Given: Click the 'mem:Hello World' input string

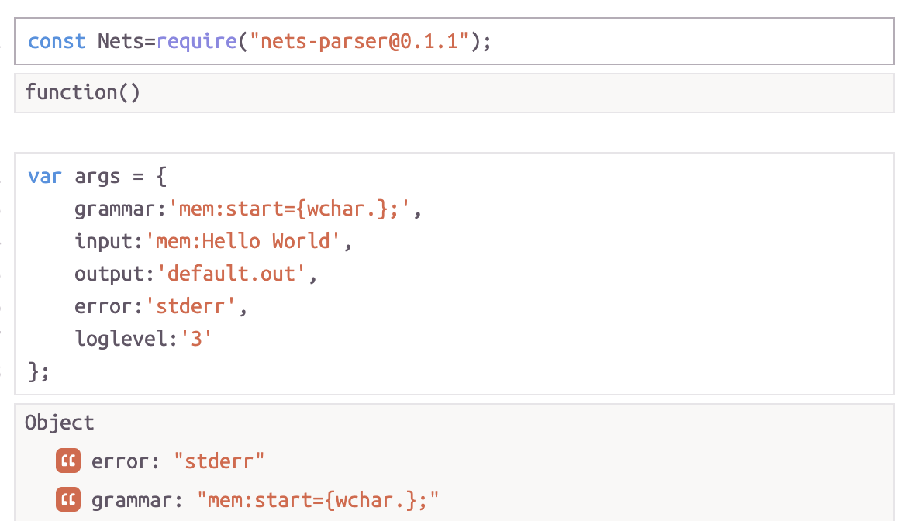Looking at the screenshot, I should tap(243, 241).
